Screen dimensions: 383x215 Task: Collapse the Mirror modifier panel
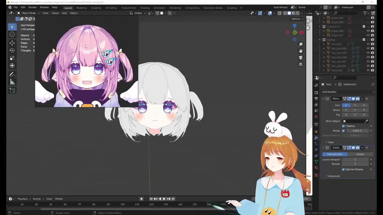click(323, 99)
